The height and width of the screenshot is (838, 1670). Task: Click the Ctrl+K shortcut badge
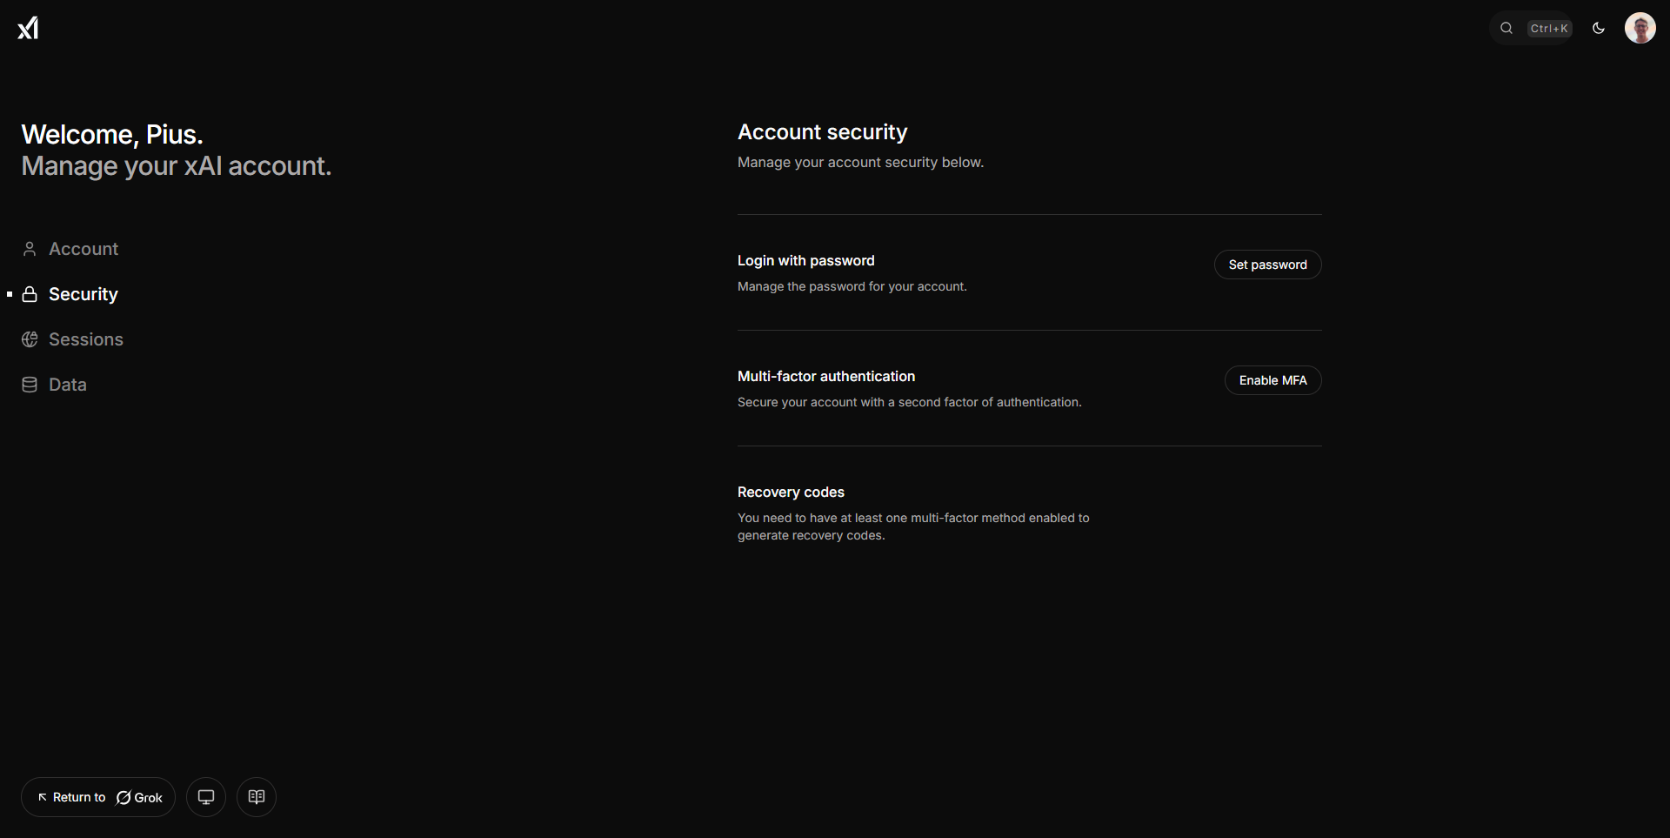pos(1549,29)
